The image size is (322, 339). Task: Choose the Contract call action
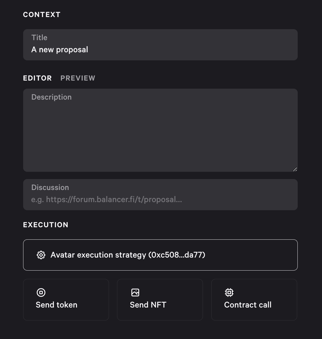click(254, 300)
